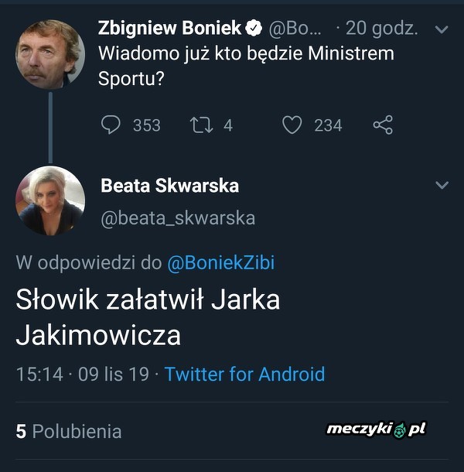Screen dimensions: 464x472
Task: Open Beata Skwarska's profile picture
Action: click(x=50, y=201)
